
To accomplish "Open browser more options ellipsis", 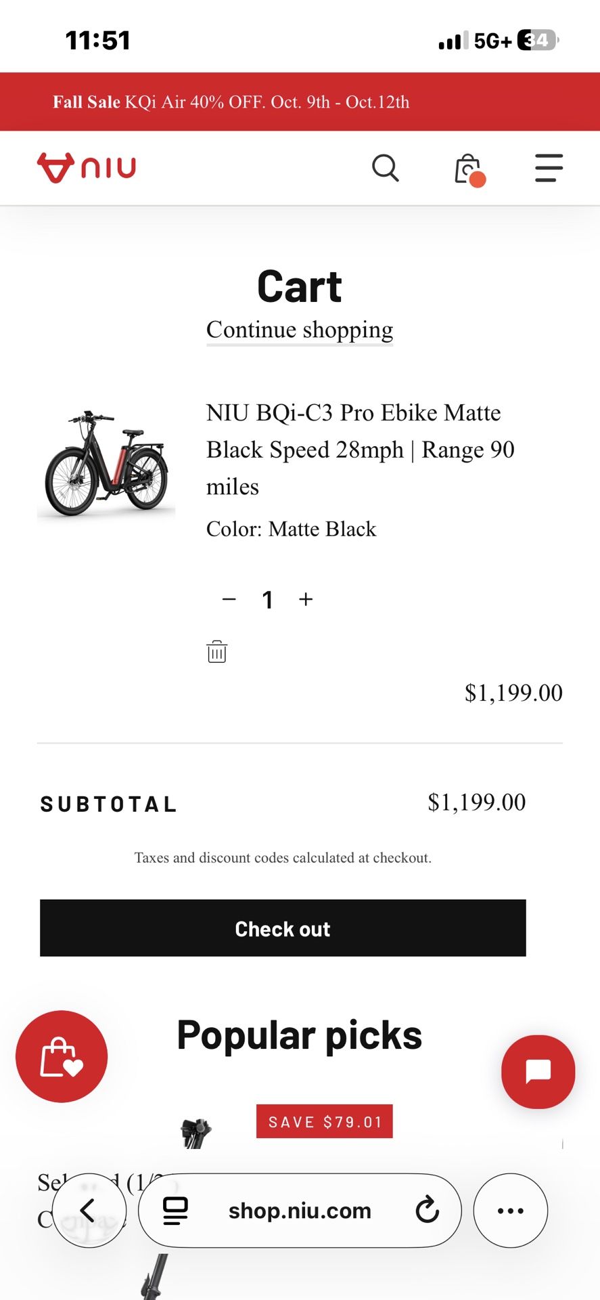I will (x=510, y=1210).
